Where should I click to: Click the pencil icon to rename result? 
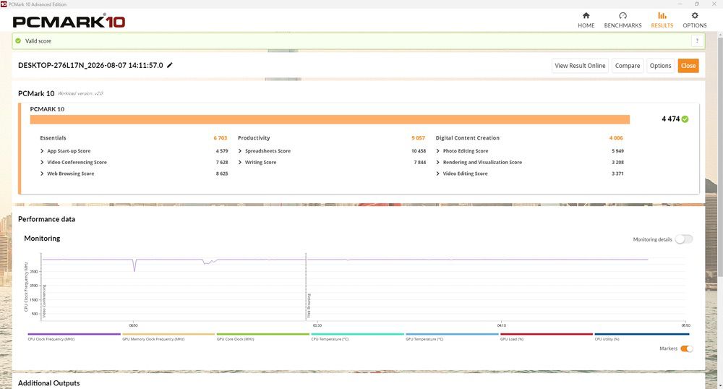(x=170, y=66)
